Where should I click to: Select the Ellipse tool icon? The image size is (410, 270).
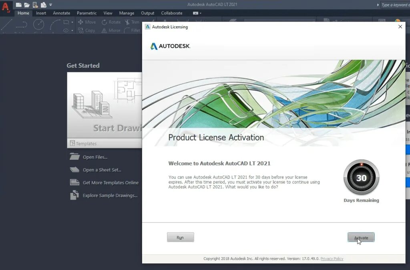coord(66,30)
